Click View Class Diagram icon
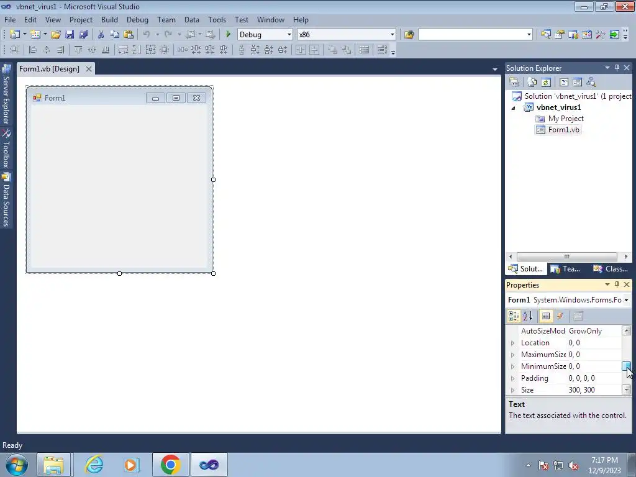Viewport: 636px width, 477px height. (591, 83)
